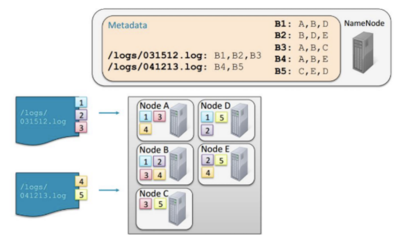Click the B5: C,E,D mapping row
Viewport: 399px width, 240px height.
(301, 71)
